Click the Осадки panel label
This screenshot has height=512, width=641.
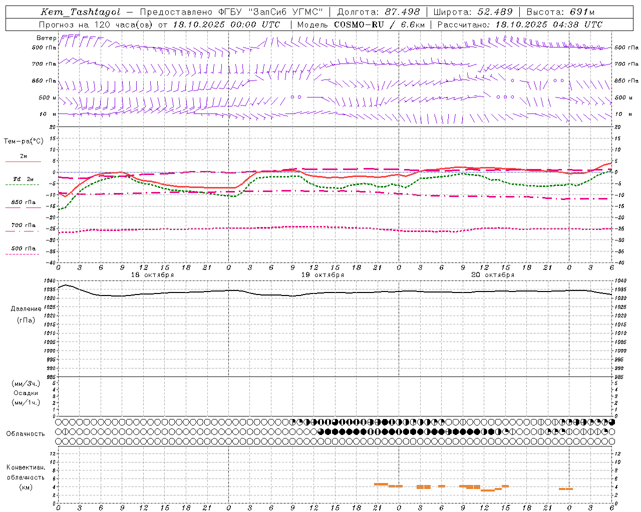pyautogui.click(x=26, y=393)
